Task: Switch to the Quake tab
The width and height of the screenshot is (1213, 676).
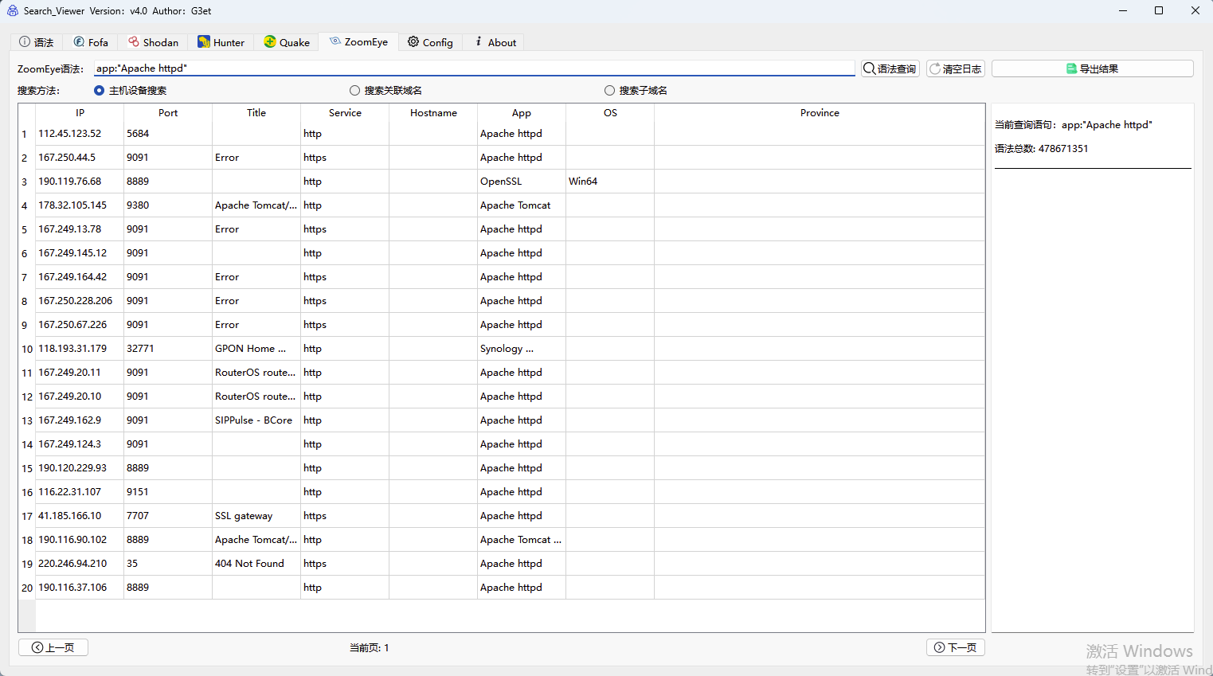Action: pos(287,42)
